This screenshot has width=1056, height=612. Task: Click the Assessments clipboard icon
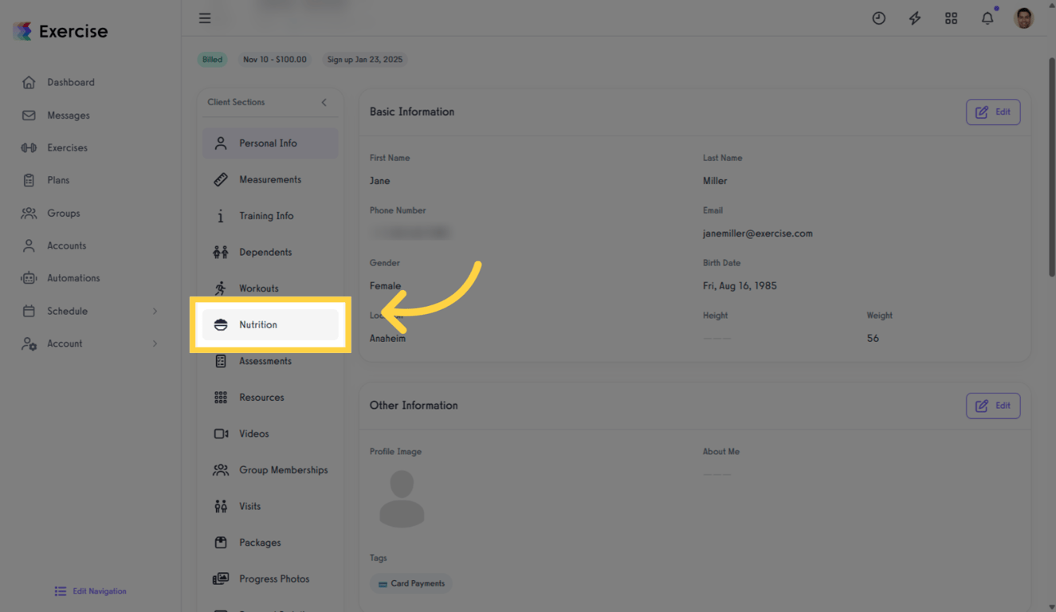221,361
